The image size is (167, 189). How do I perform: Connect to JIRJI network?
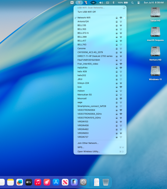[100, 79]
